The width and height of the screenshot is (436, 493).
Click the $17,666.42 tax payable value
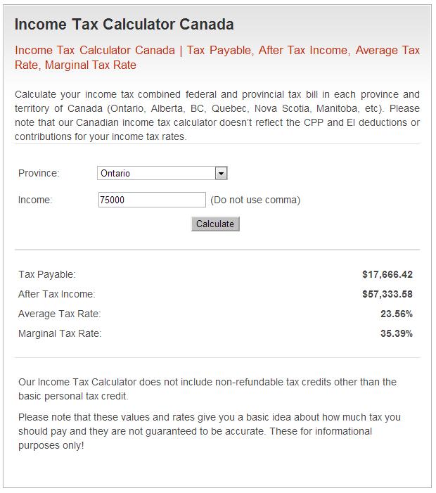[x=387, y=274]
